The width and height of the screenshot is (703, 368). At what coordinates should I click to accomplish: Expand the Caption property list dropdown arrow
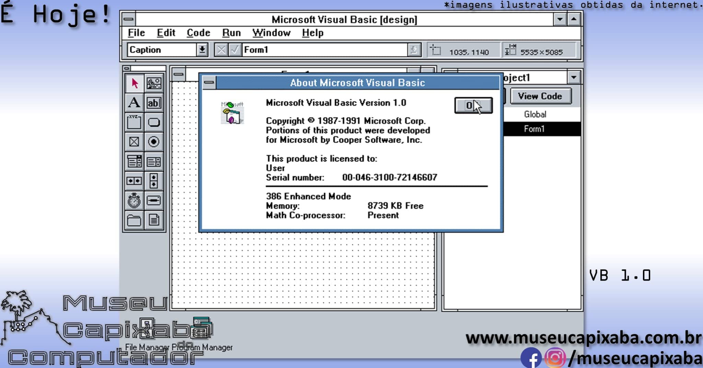pyautogui.click(x=202, y=50)
